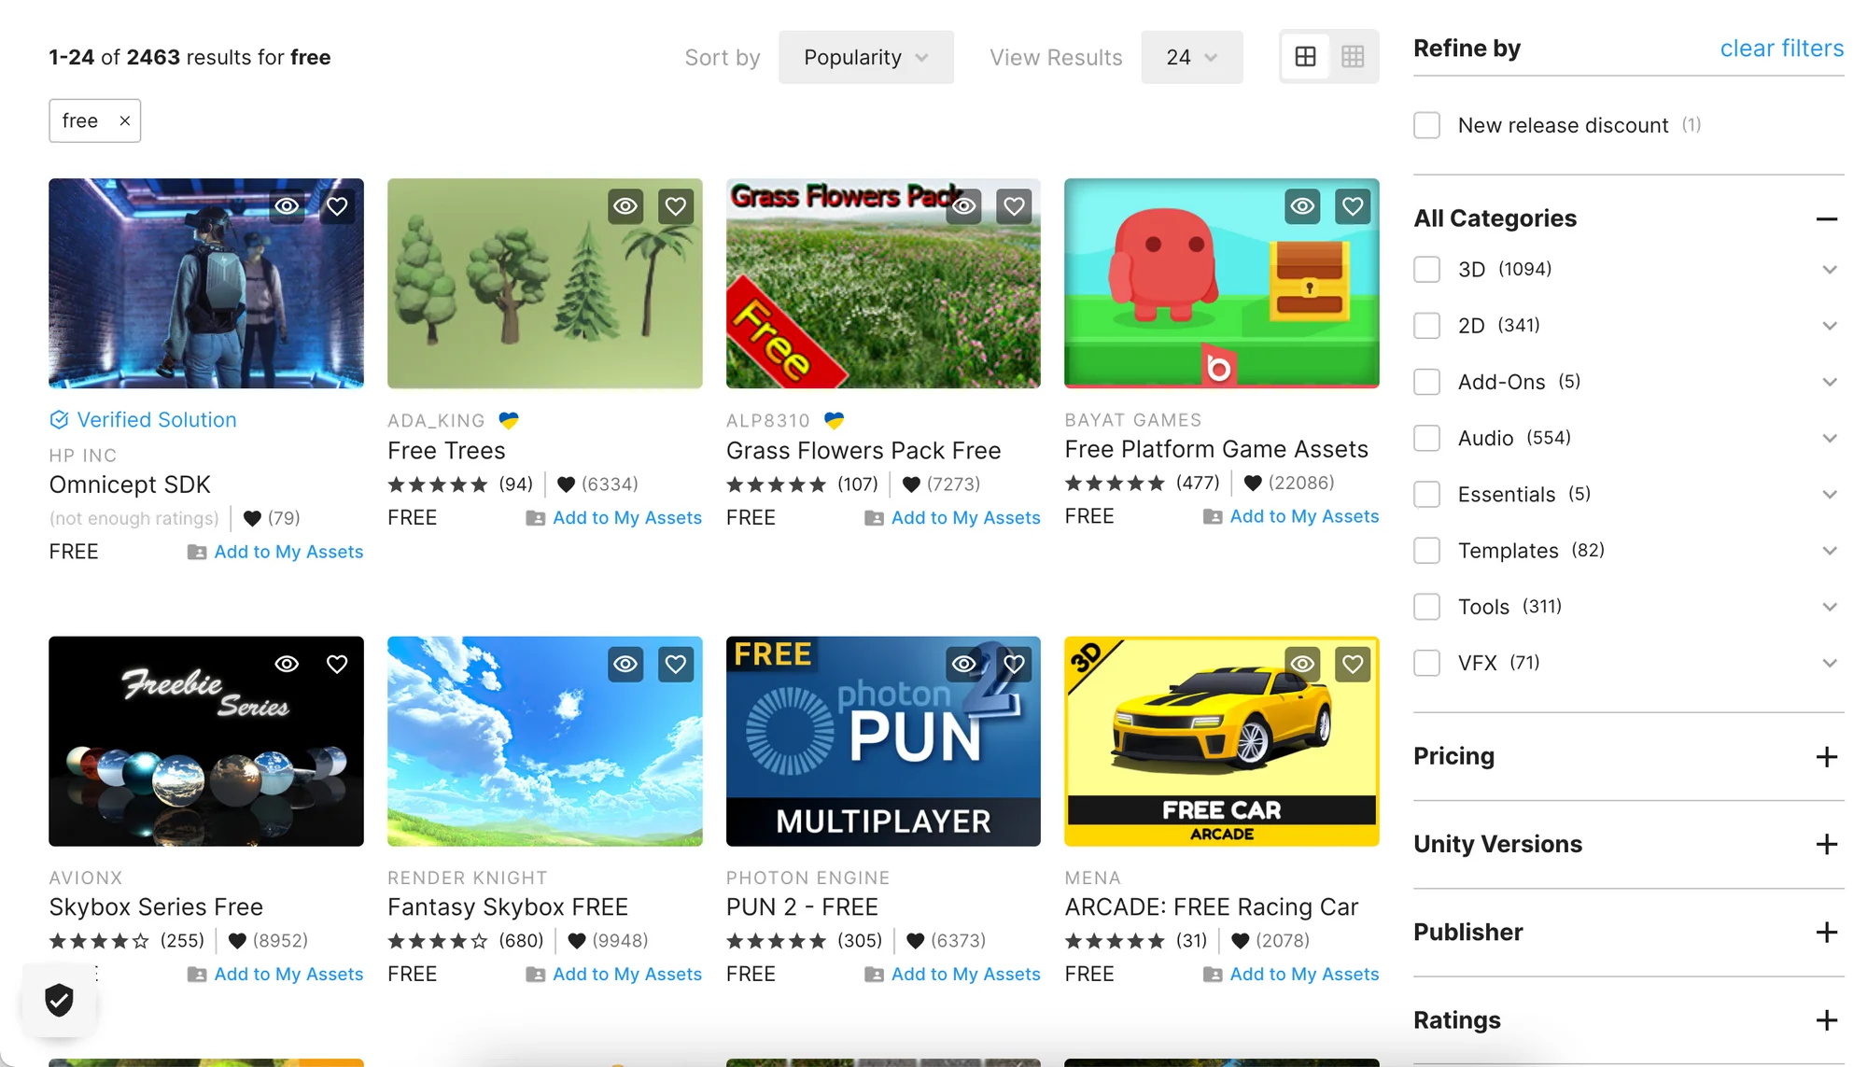
Task: Expand the Unity Versions filter section
Action: [1826, 845]
